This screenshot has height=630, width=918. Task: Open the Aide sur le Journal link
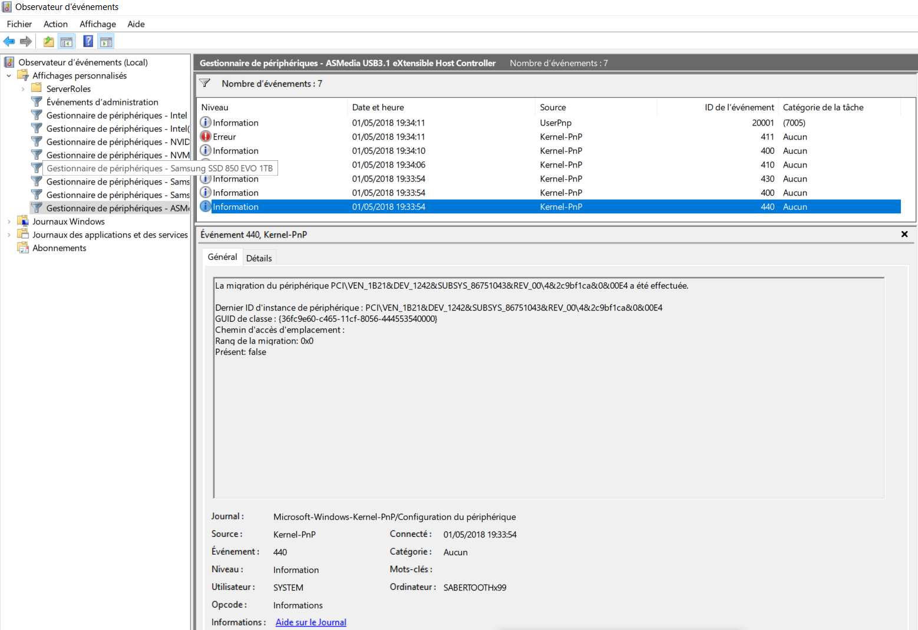pyautogui.click(x=311, y=622)
